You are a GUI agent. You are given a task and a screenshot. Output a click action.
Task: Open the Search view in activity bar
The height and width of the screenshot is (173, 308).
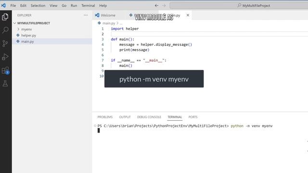pyautogui.click(x=5, y=30)
